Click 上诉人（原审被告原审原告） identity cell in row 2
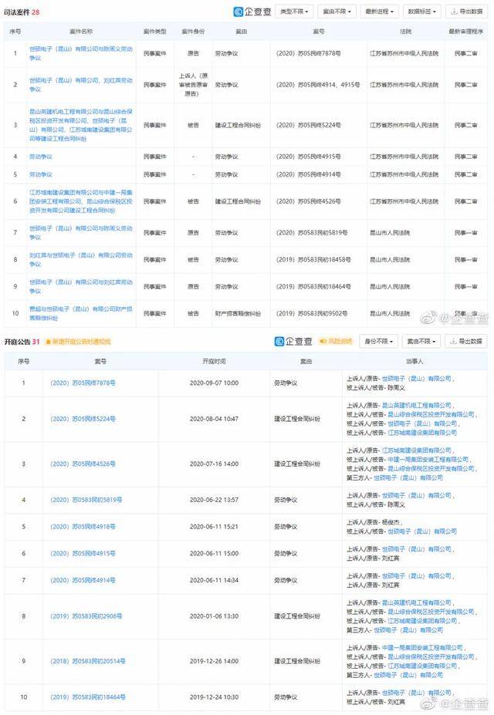Viewport: 494px width, 715px height. click(193, 85)
